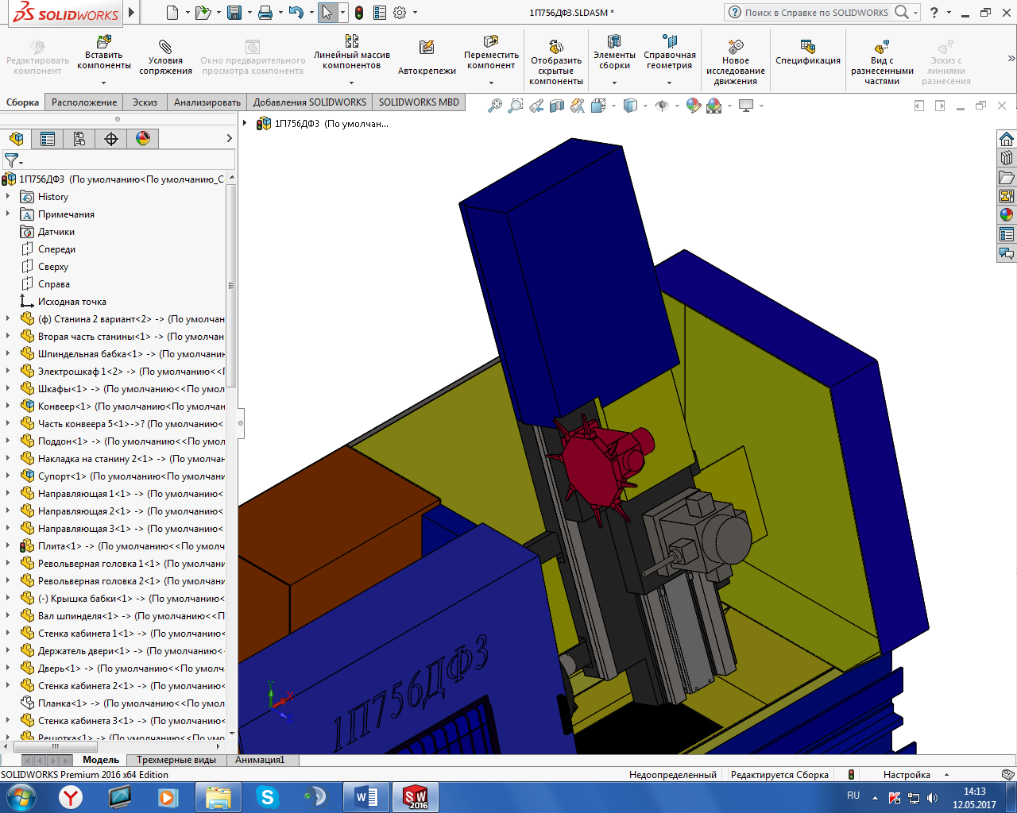This screenshot has height=813, width=1017.
Task: Open the DimXpertManager crosshair tab icon
Action: [x=111, y=139]
